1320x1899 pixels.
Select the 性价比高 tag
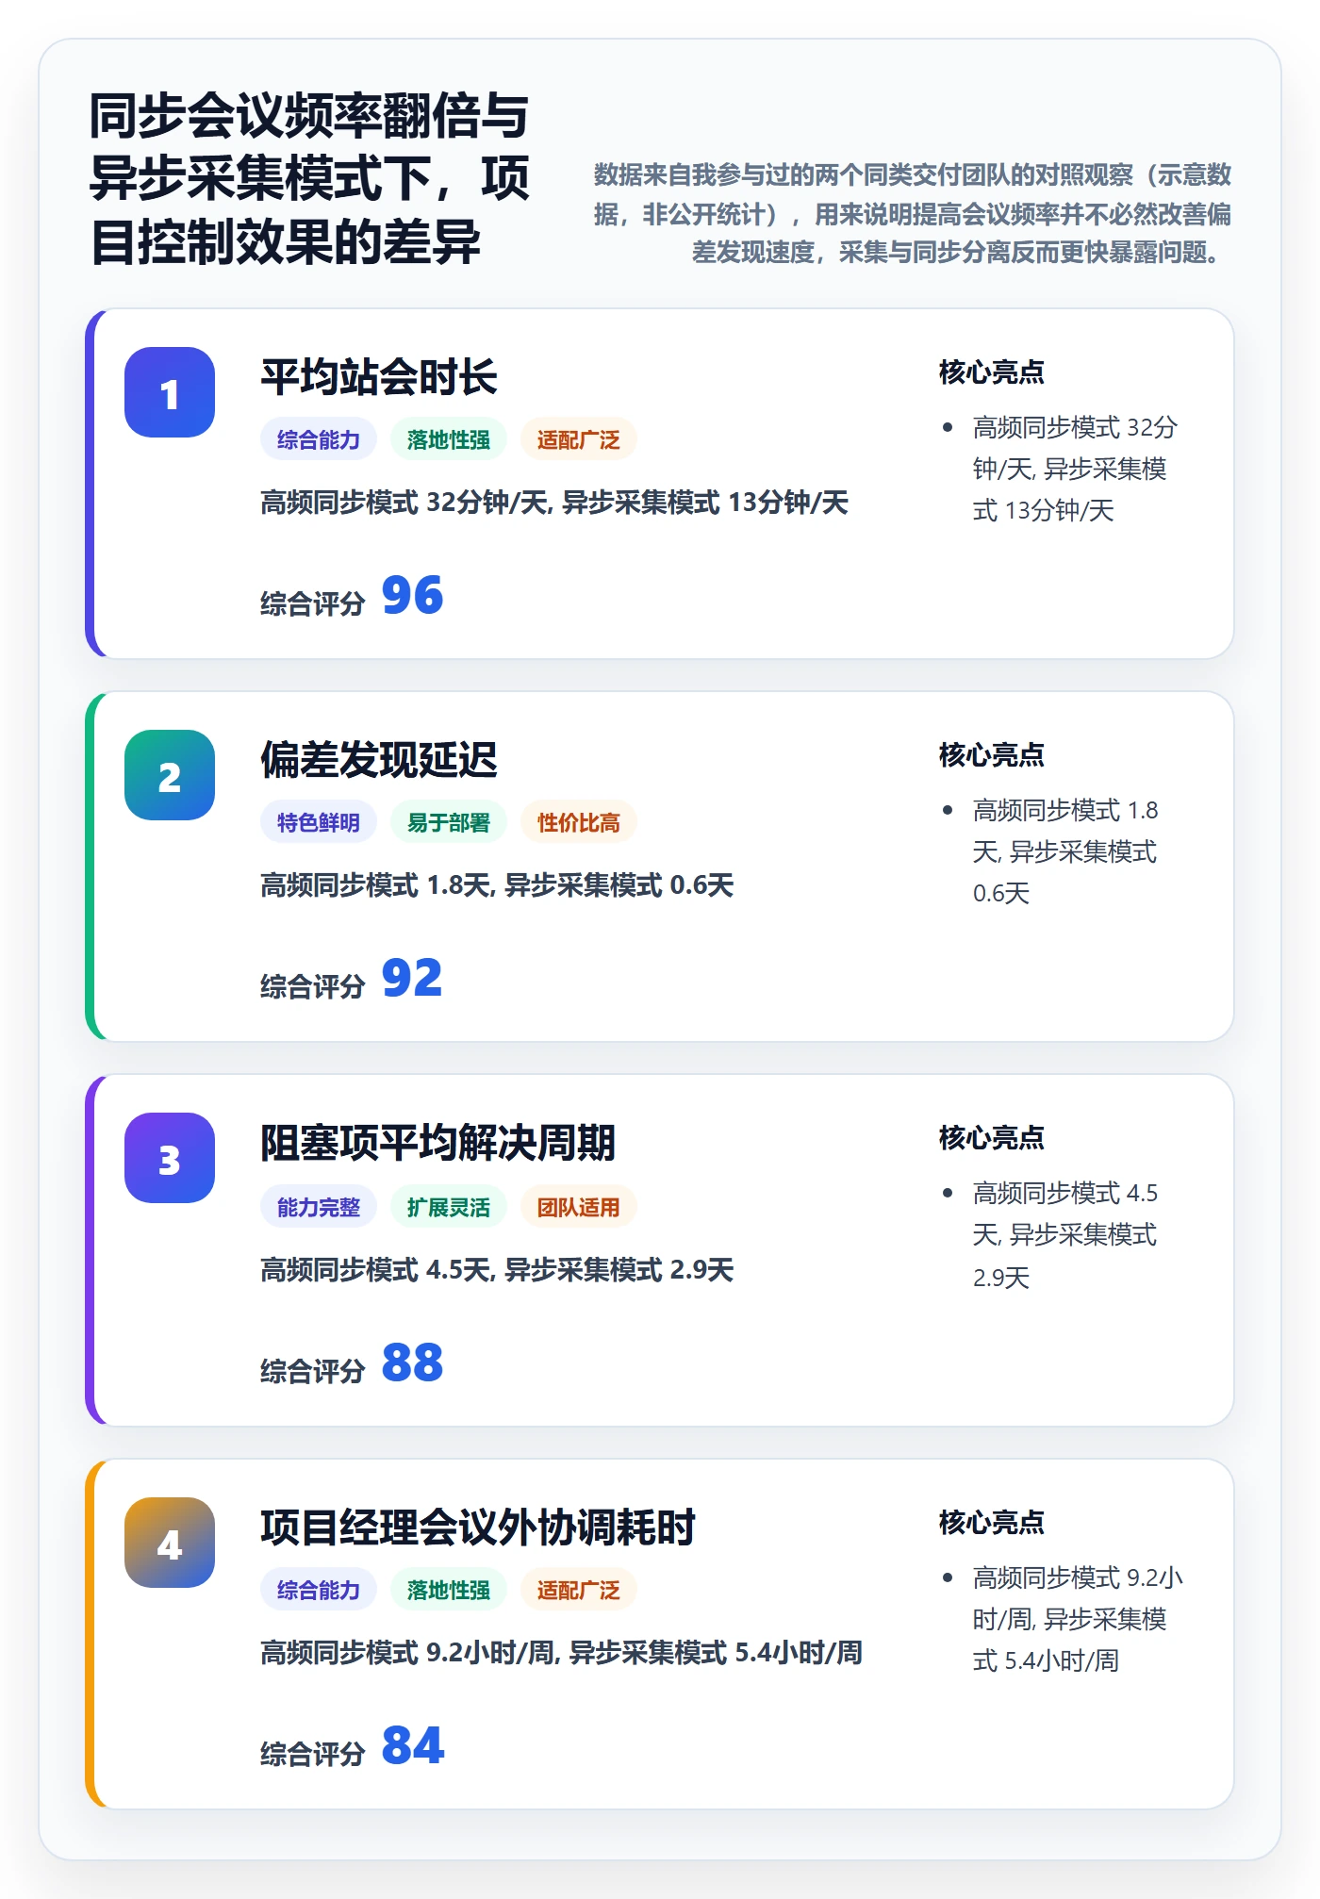pos(579,822)
